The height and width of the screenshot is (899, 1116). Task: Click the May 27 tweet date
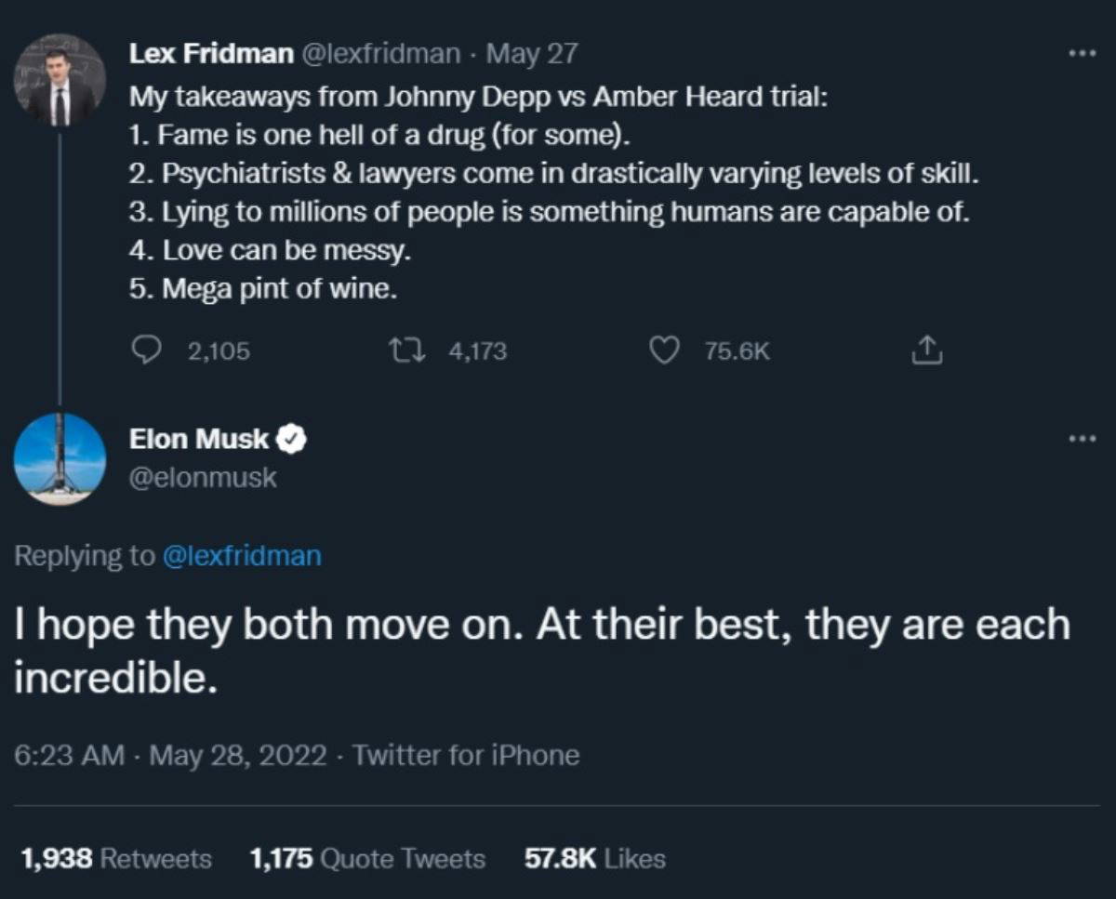pos(532,54)
